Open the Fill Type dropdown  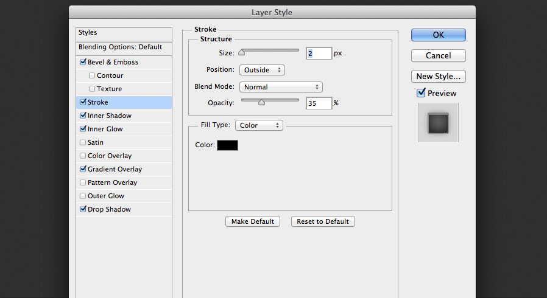259,125
